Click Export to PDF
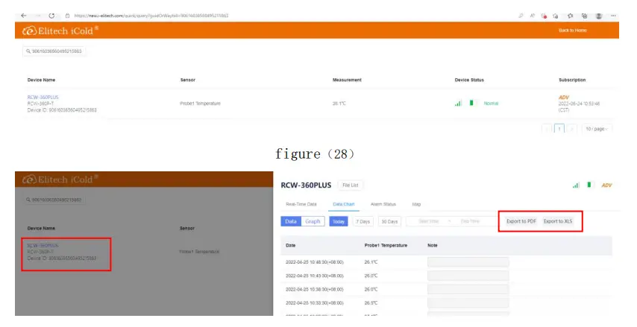This screenshot has height=327, width=637. 521,221
